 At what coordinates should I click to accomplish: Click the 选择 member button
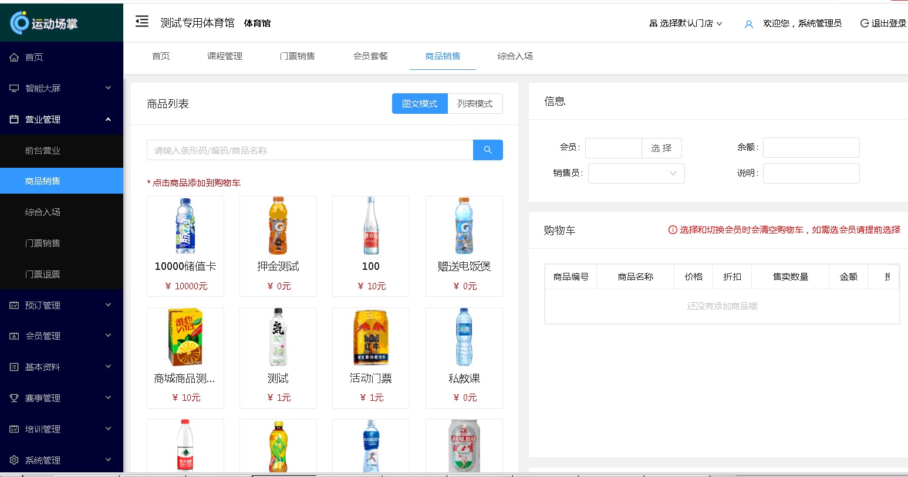point(661,148)
